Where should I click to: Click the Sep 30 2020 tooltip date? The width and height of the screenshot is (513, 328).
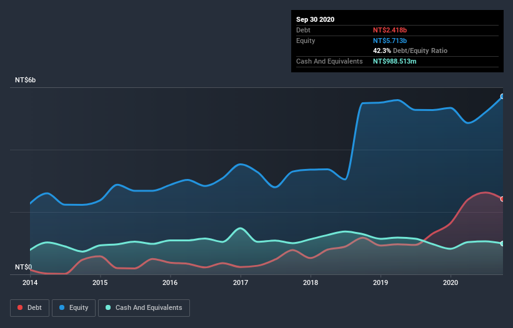click(316, 19)
